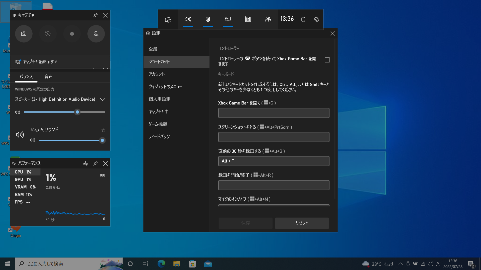Screen dimensions: 481x270
Task: Adjust the System Sounds volume slider
Action: (72, 140)
